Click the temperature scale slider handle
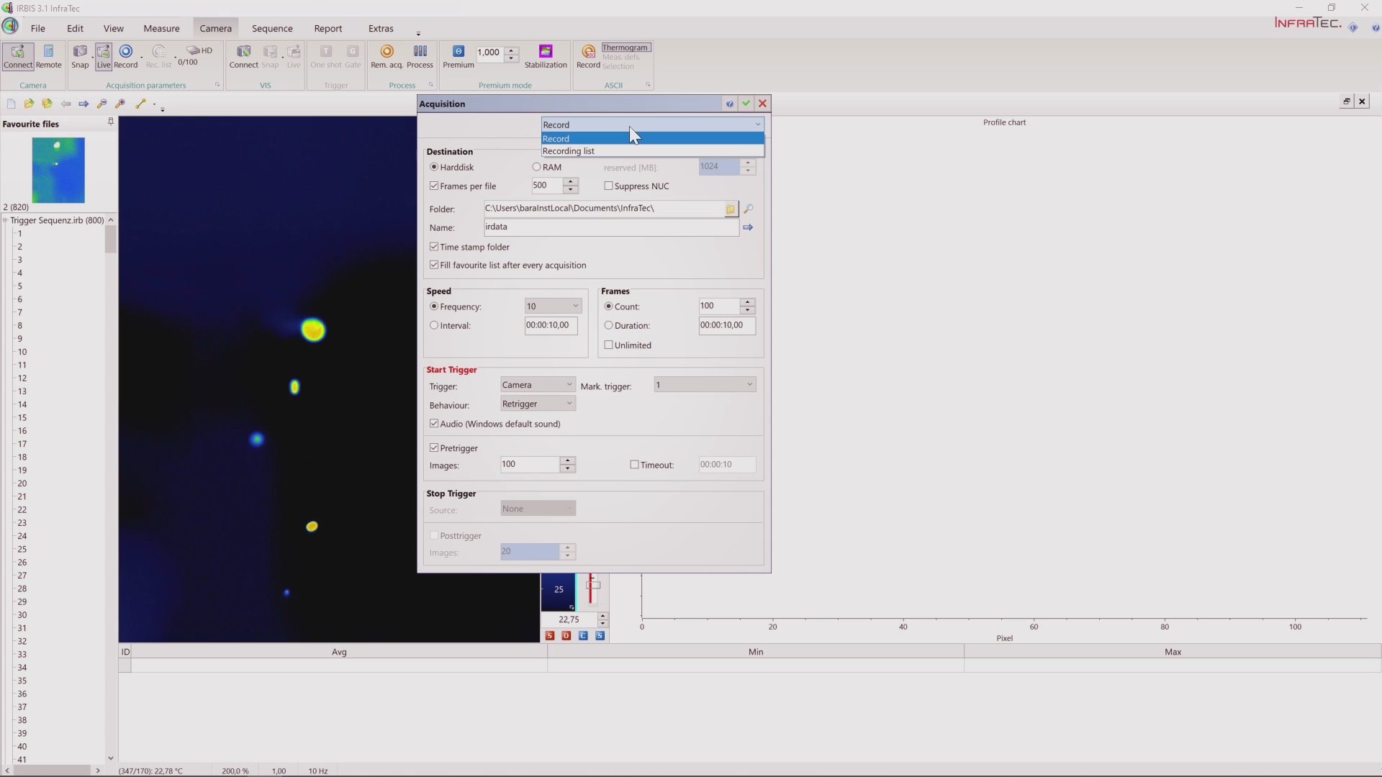 [592, 585]
